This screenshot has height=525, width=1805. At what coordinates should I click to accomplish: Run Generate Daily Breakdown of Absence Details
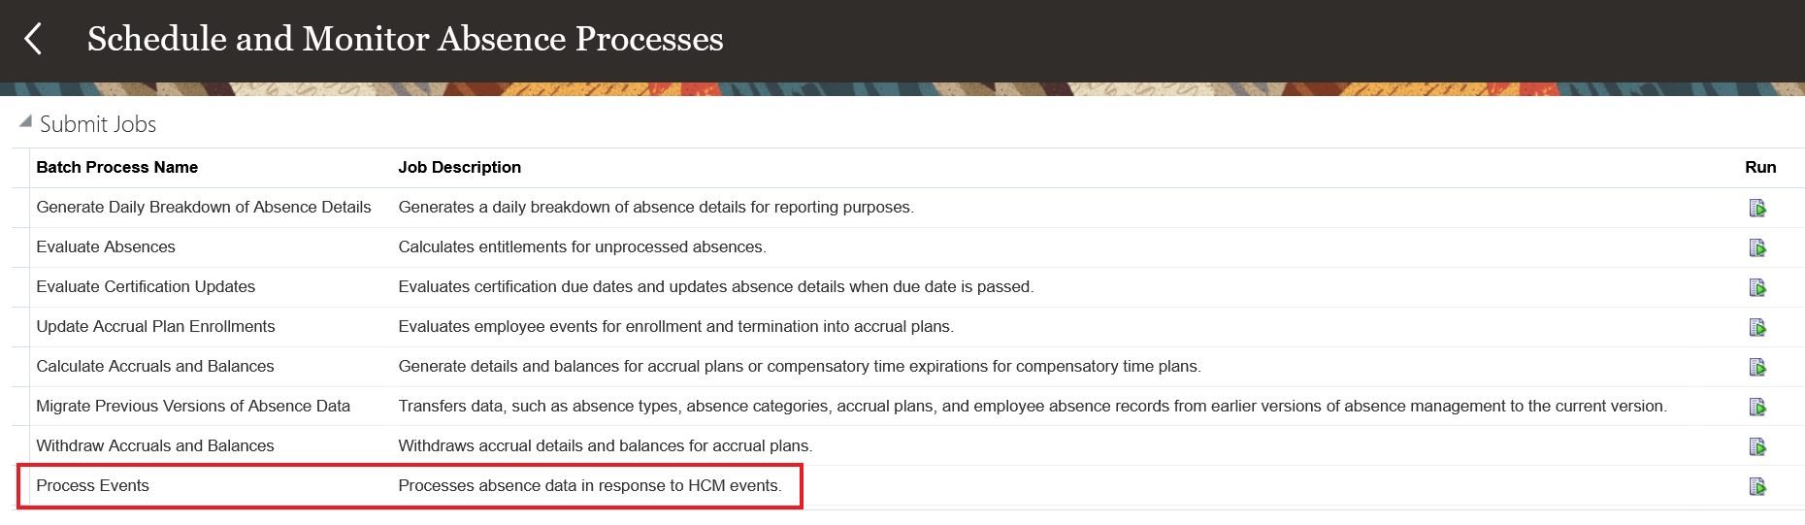(1757, 208)
